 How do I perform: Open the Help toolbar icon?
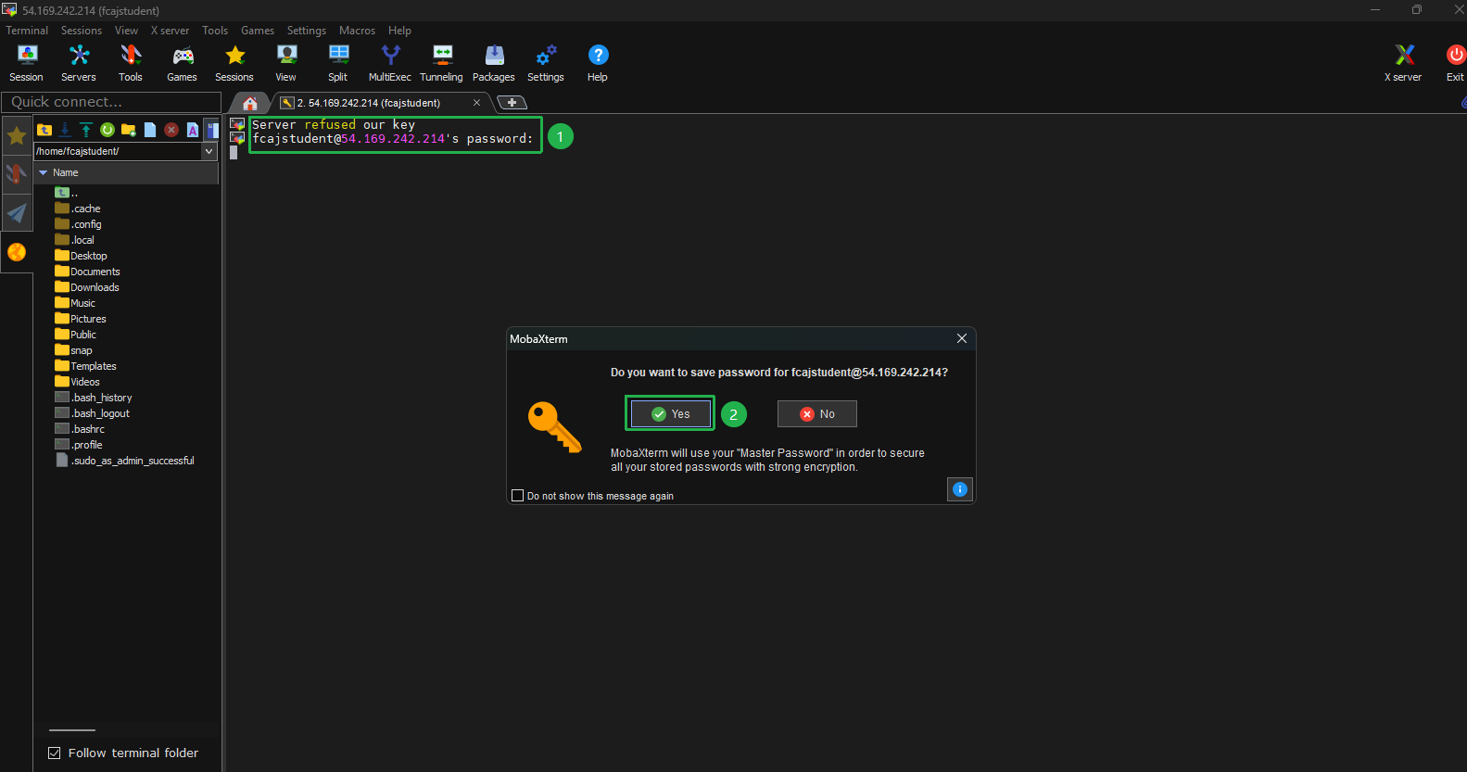click(598, 63)
